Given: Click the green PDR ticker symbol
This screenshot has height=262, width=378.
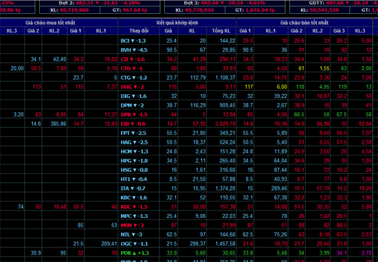Looking at the screenshot, I should pyautogui.click(x=126, y=253).
